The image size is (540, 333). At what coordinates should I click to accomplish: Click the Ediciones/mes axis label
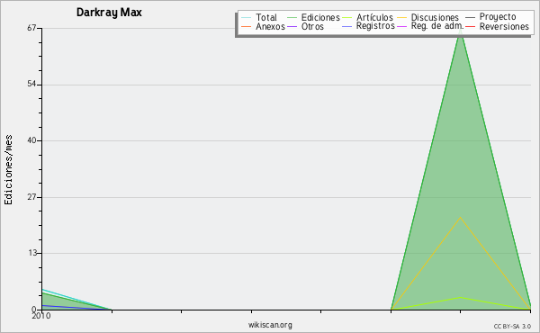click(8, 170)
